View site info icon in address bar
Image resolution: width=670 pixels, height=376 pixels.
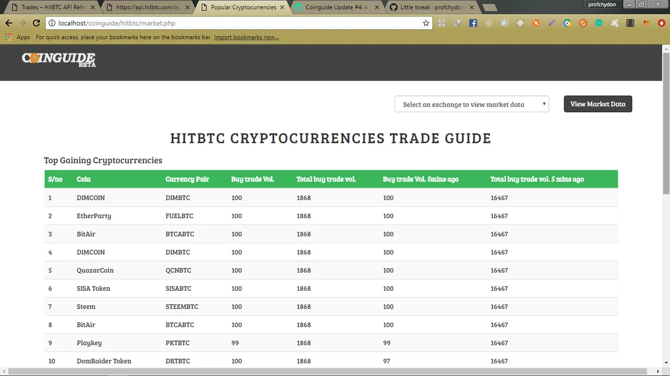[52, 23]
